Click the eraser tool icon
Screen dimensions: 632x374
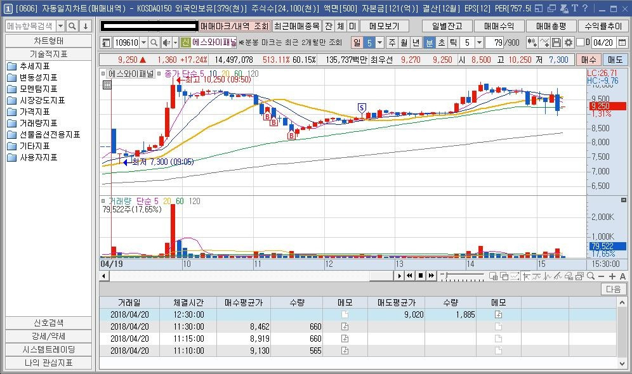pos(569,276)
